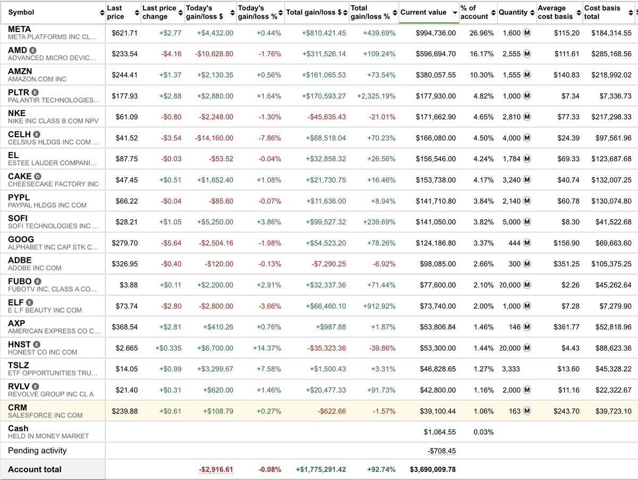638x480 pixels.
Task: Open the META ticker symbol link
Action: tap(21, 29)
